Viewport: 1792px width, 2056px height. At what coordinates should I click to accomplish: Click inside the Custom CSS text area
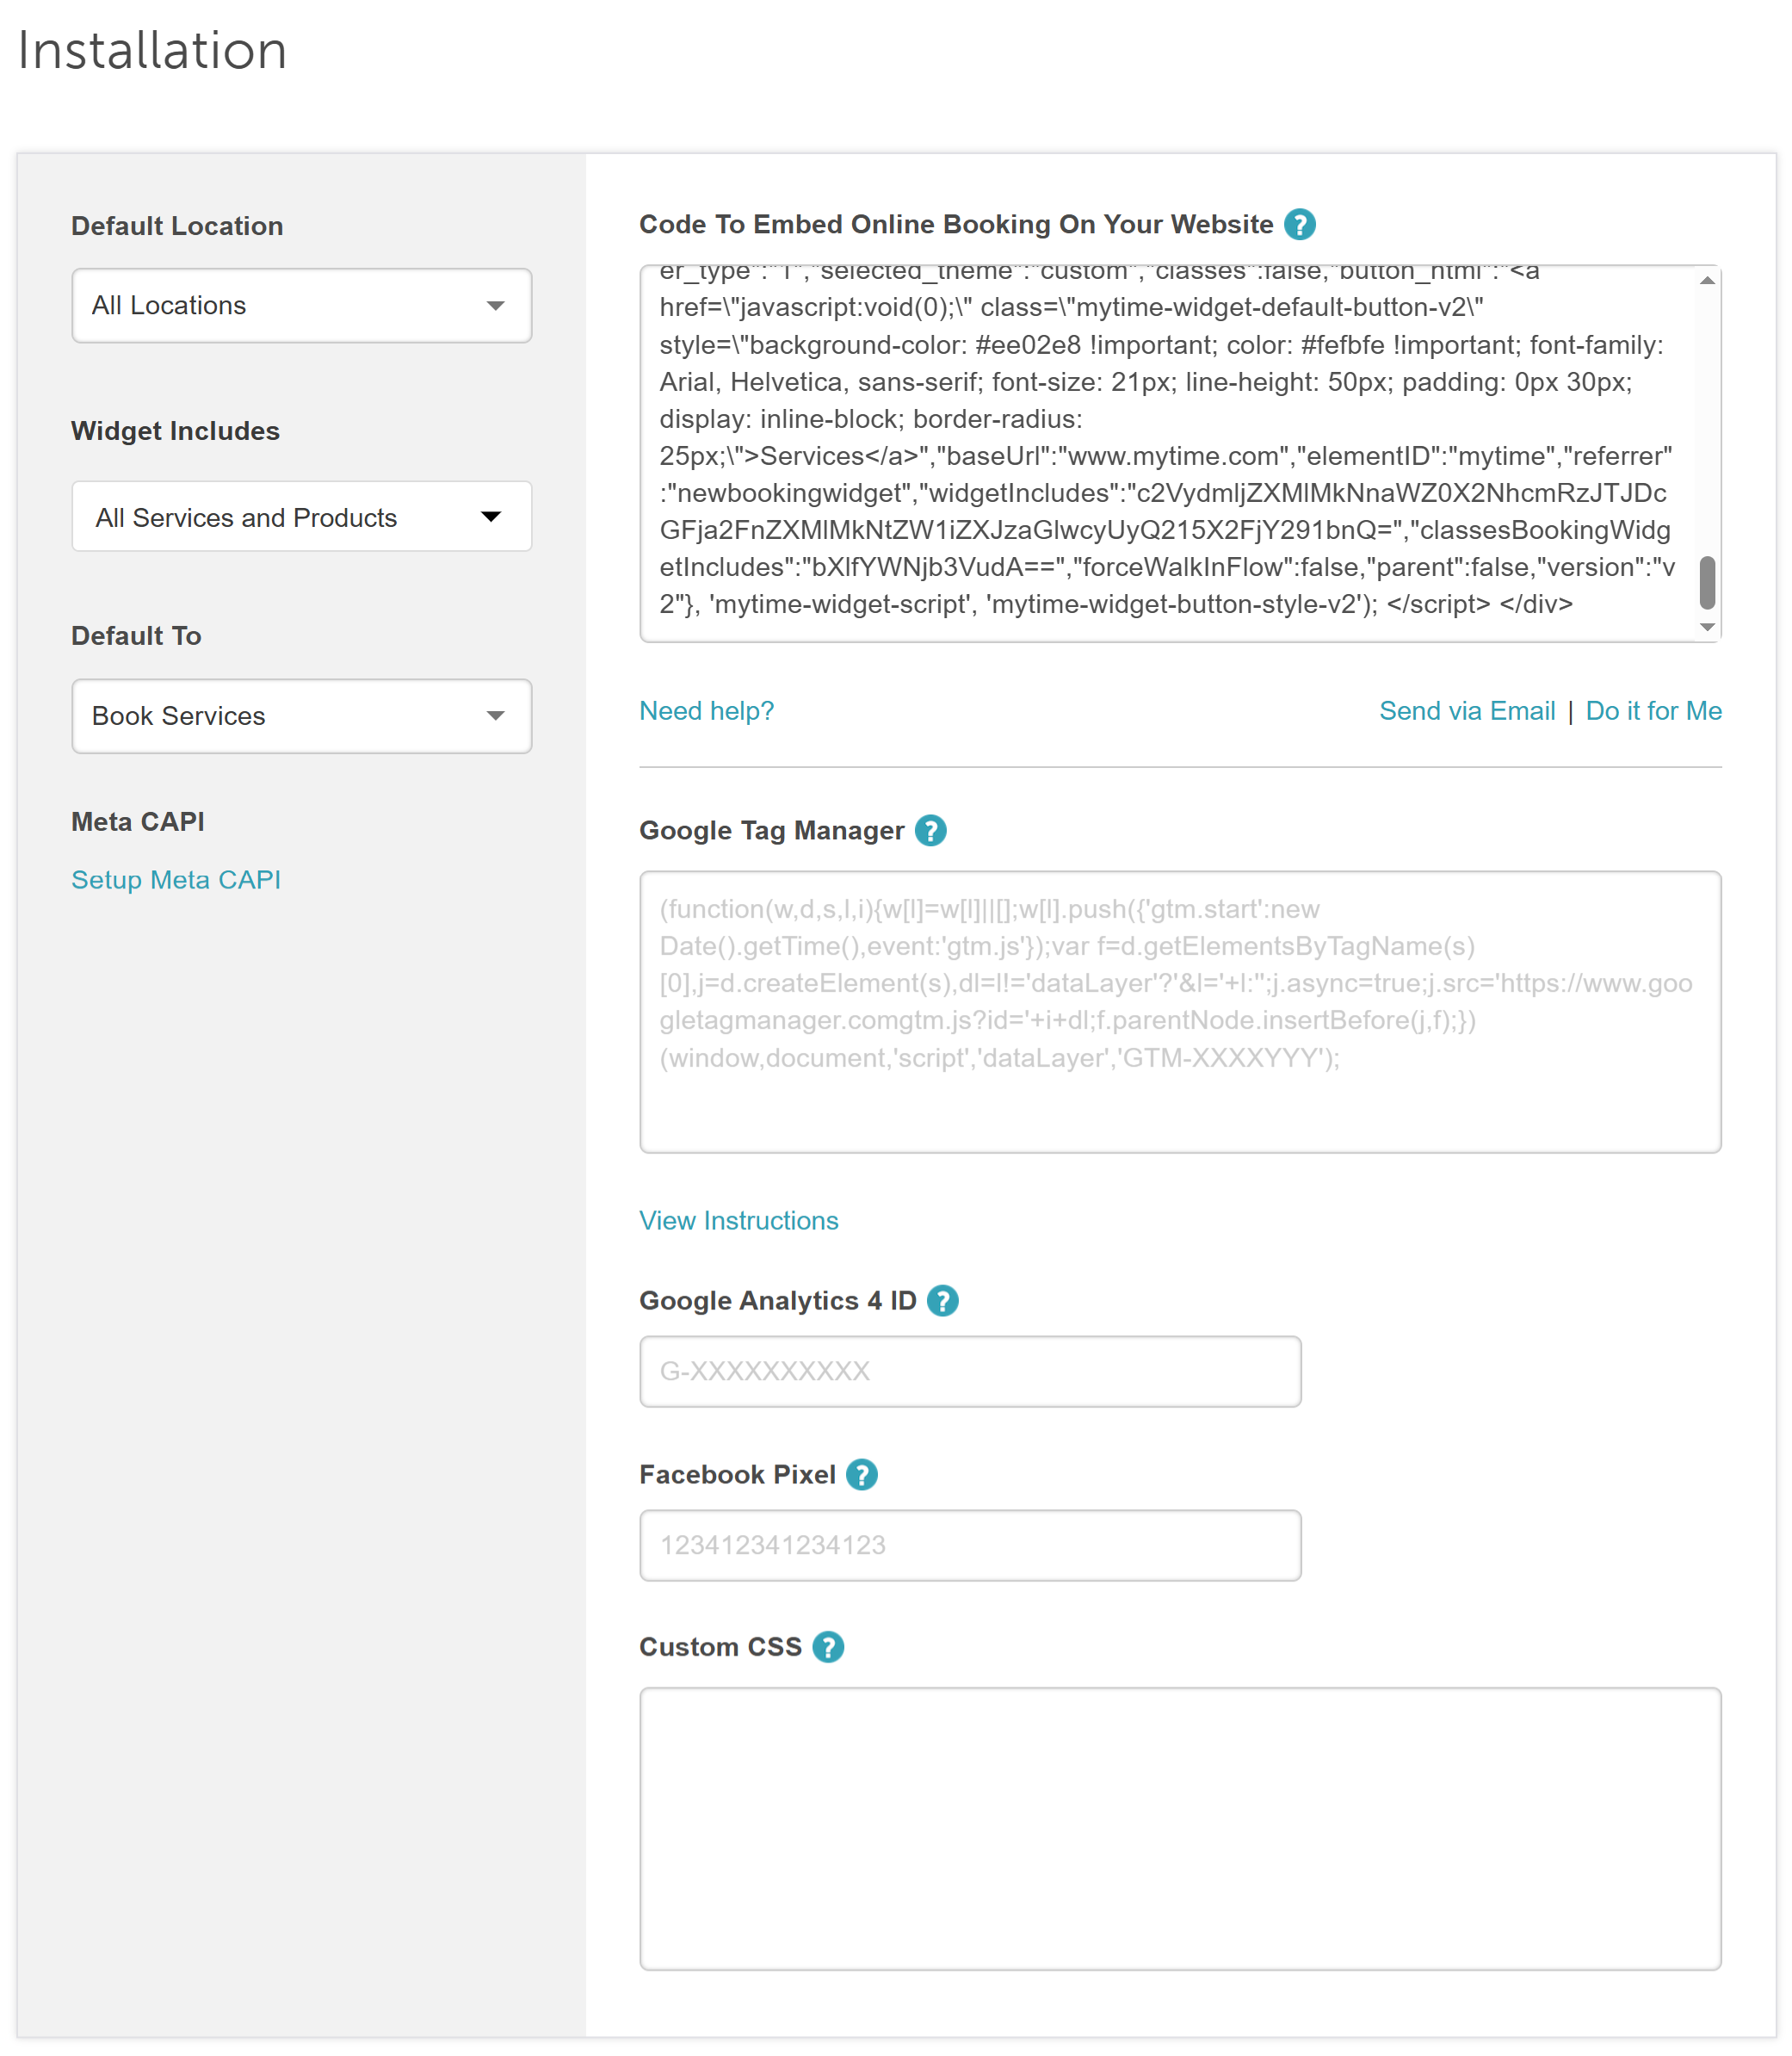pos(1180,1828)
